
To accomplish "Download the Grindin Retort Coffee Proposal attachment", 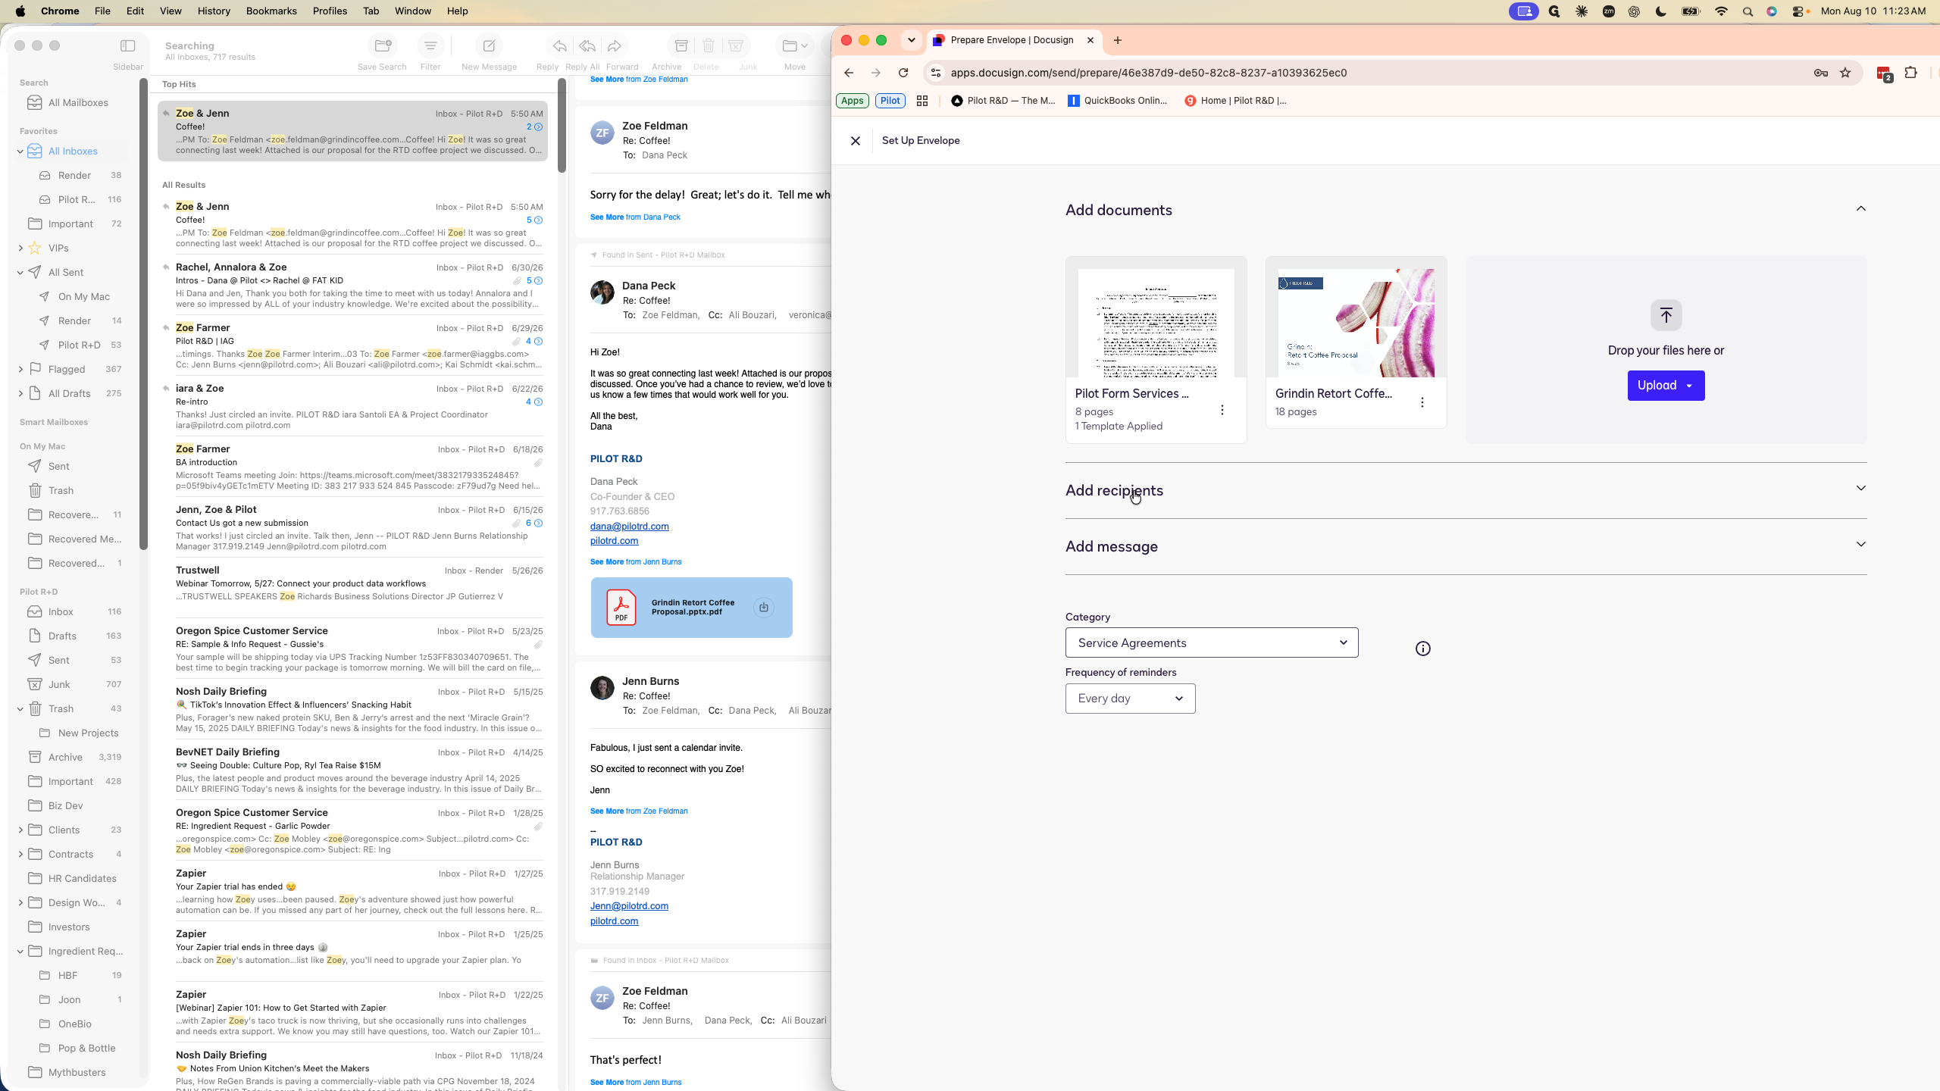I will (764, 608).
